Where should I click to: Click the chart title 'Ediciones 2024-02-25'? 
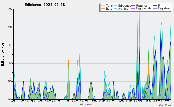point(45,5)
